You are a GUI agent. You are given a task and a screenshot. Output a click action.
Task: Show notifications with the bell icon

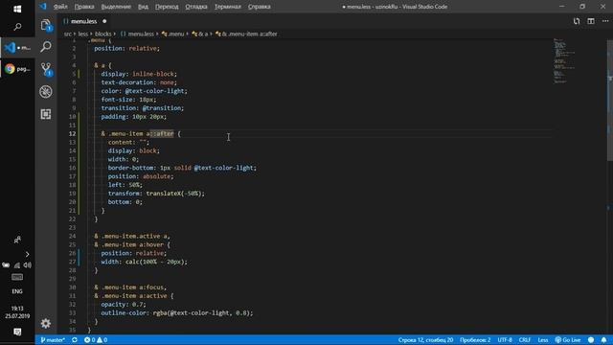point(604,340)
